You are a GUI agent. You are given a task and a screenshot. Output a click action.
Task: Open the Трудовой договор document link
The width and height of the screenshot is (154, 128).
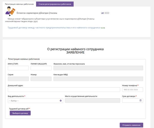tap(54, 27)
